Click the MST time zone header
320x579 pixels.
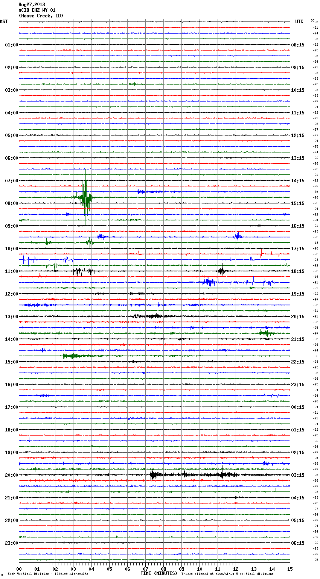(x=4, y=22)
